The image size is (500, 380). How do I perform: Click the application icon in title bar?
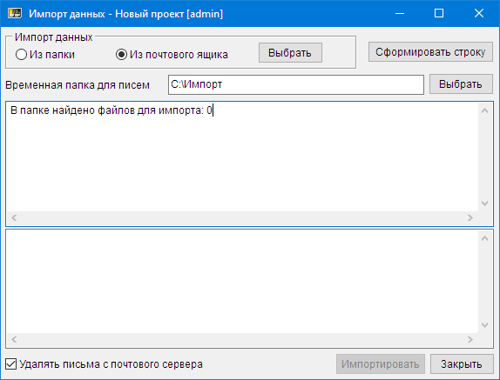(15, 13)
